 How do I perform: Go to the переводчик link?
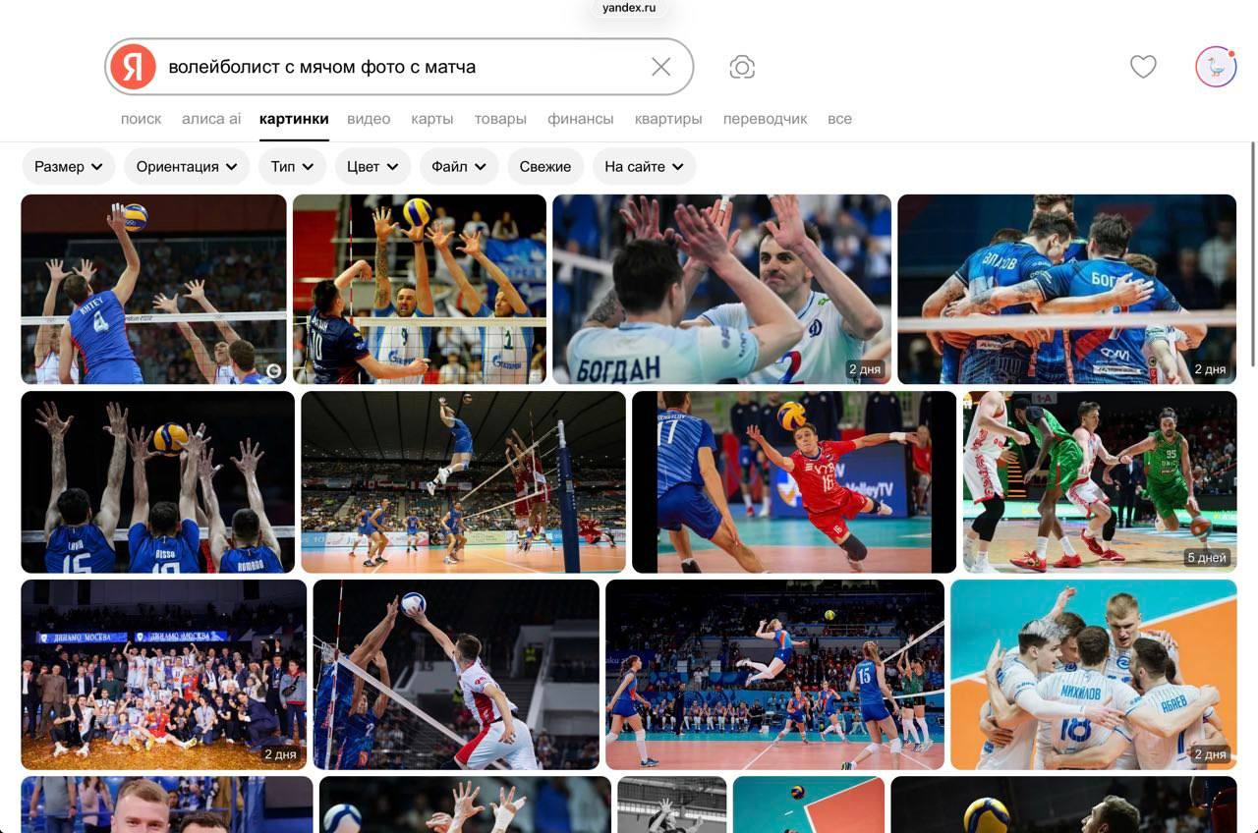point(765,119)
